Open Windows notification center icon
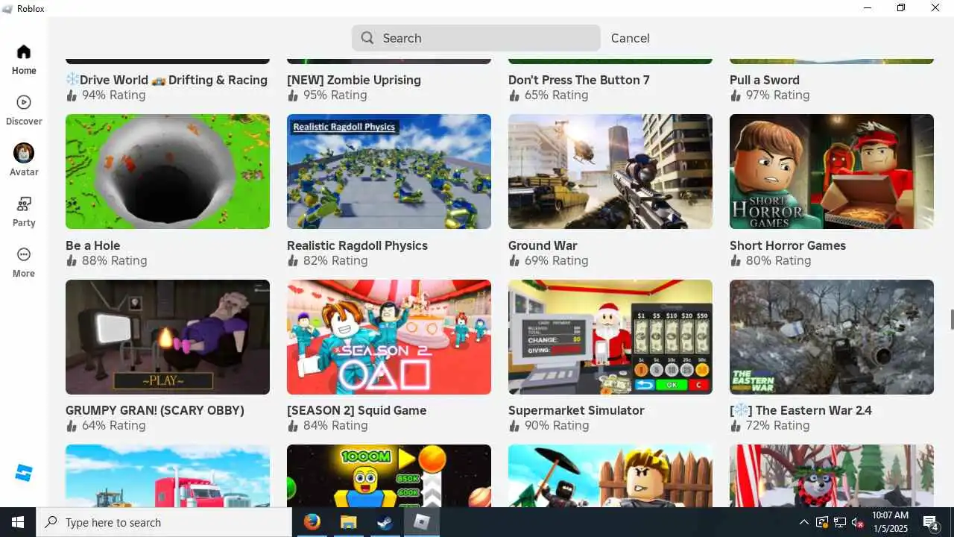 point(930,522)
